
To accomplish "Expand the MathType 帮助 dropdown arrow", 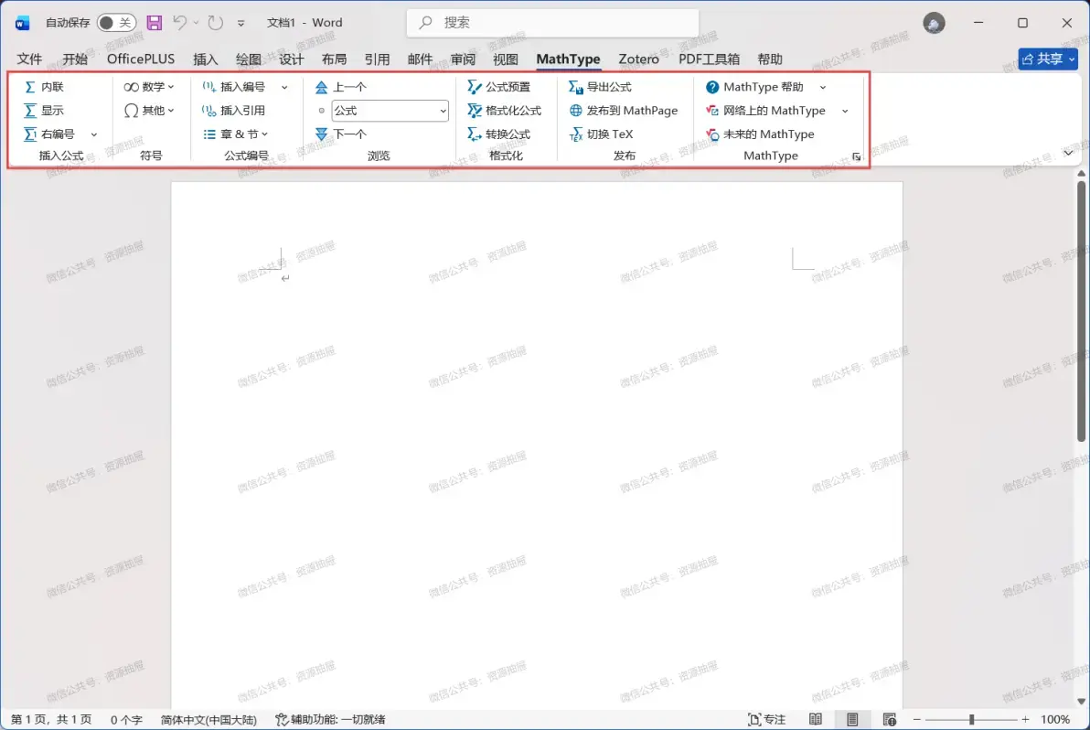I will pos(823,87).
